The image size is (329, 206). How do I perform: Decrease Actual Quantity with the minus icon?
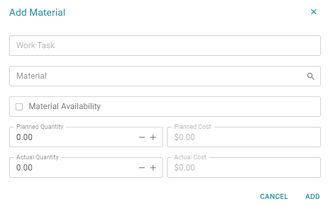[x=142, y=168]
